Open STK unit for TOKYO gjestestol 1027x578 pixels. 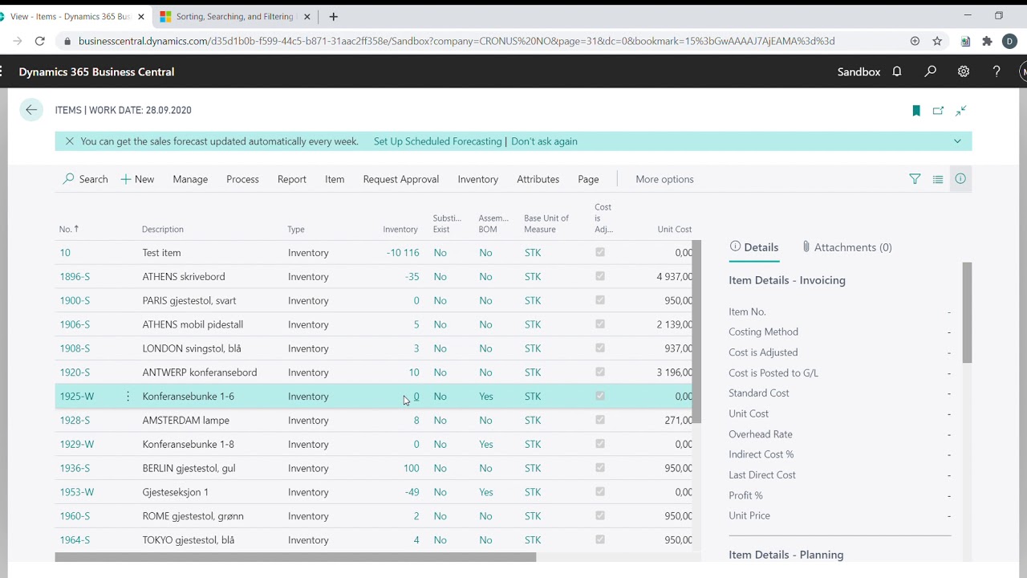tap(533, 539)
